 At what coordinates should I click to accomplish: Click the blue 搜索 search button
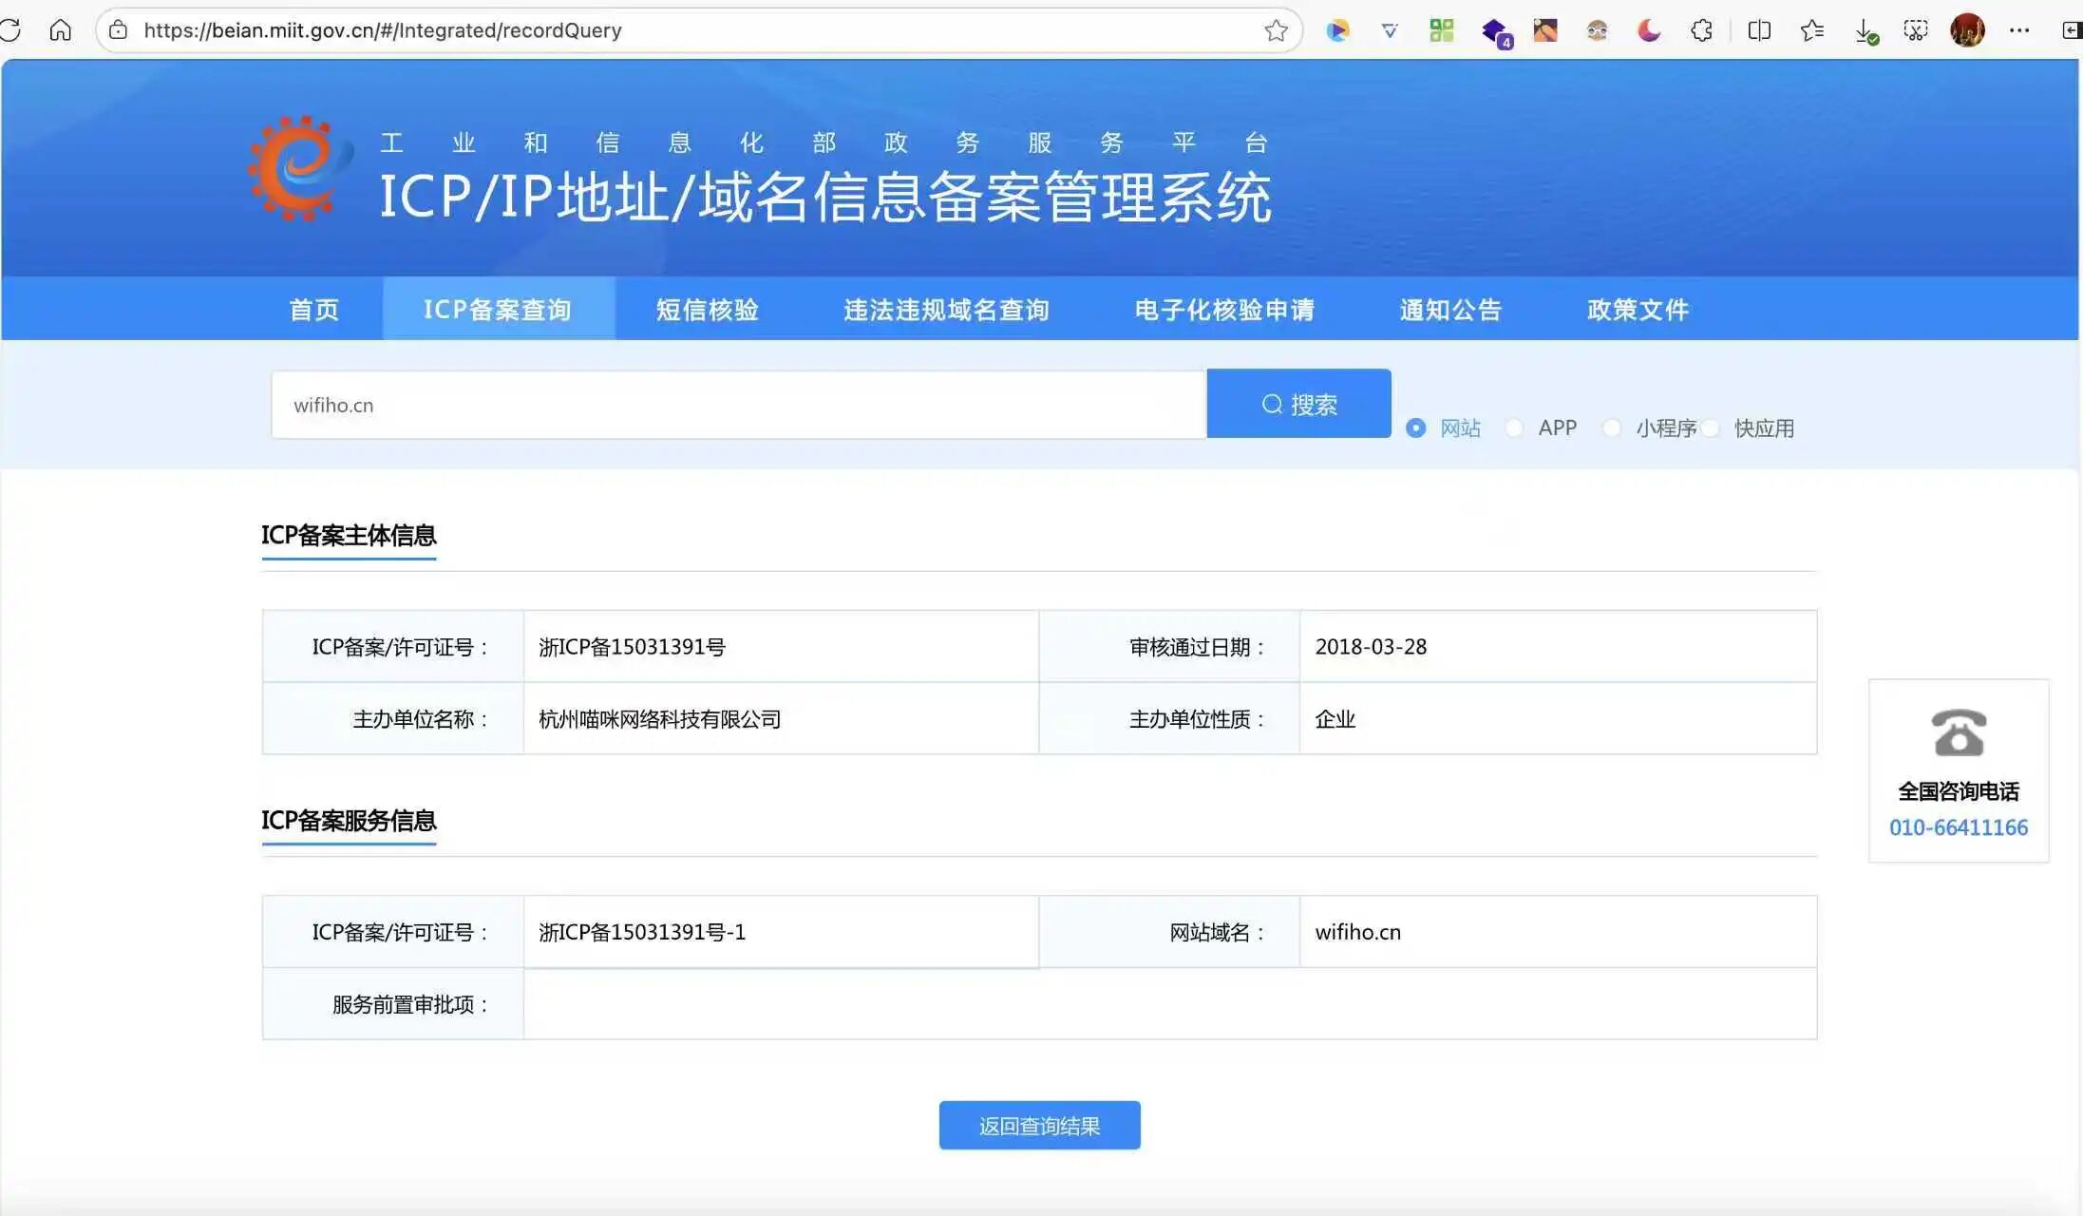[x=1298, y=404]
